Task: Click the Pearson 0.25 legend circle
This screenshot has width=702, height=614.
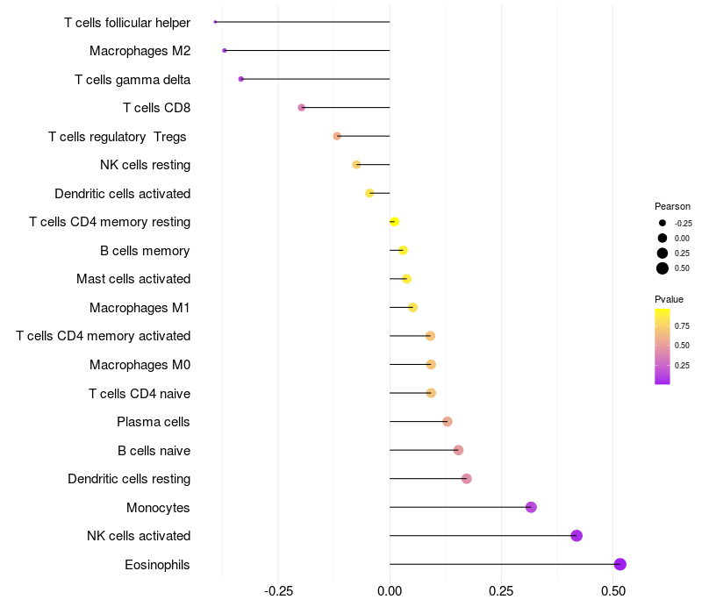Action: tap(663, 253)
